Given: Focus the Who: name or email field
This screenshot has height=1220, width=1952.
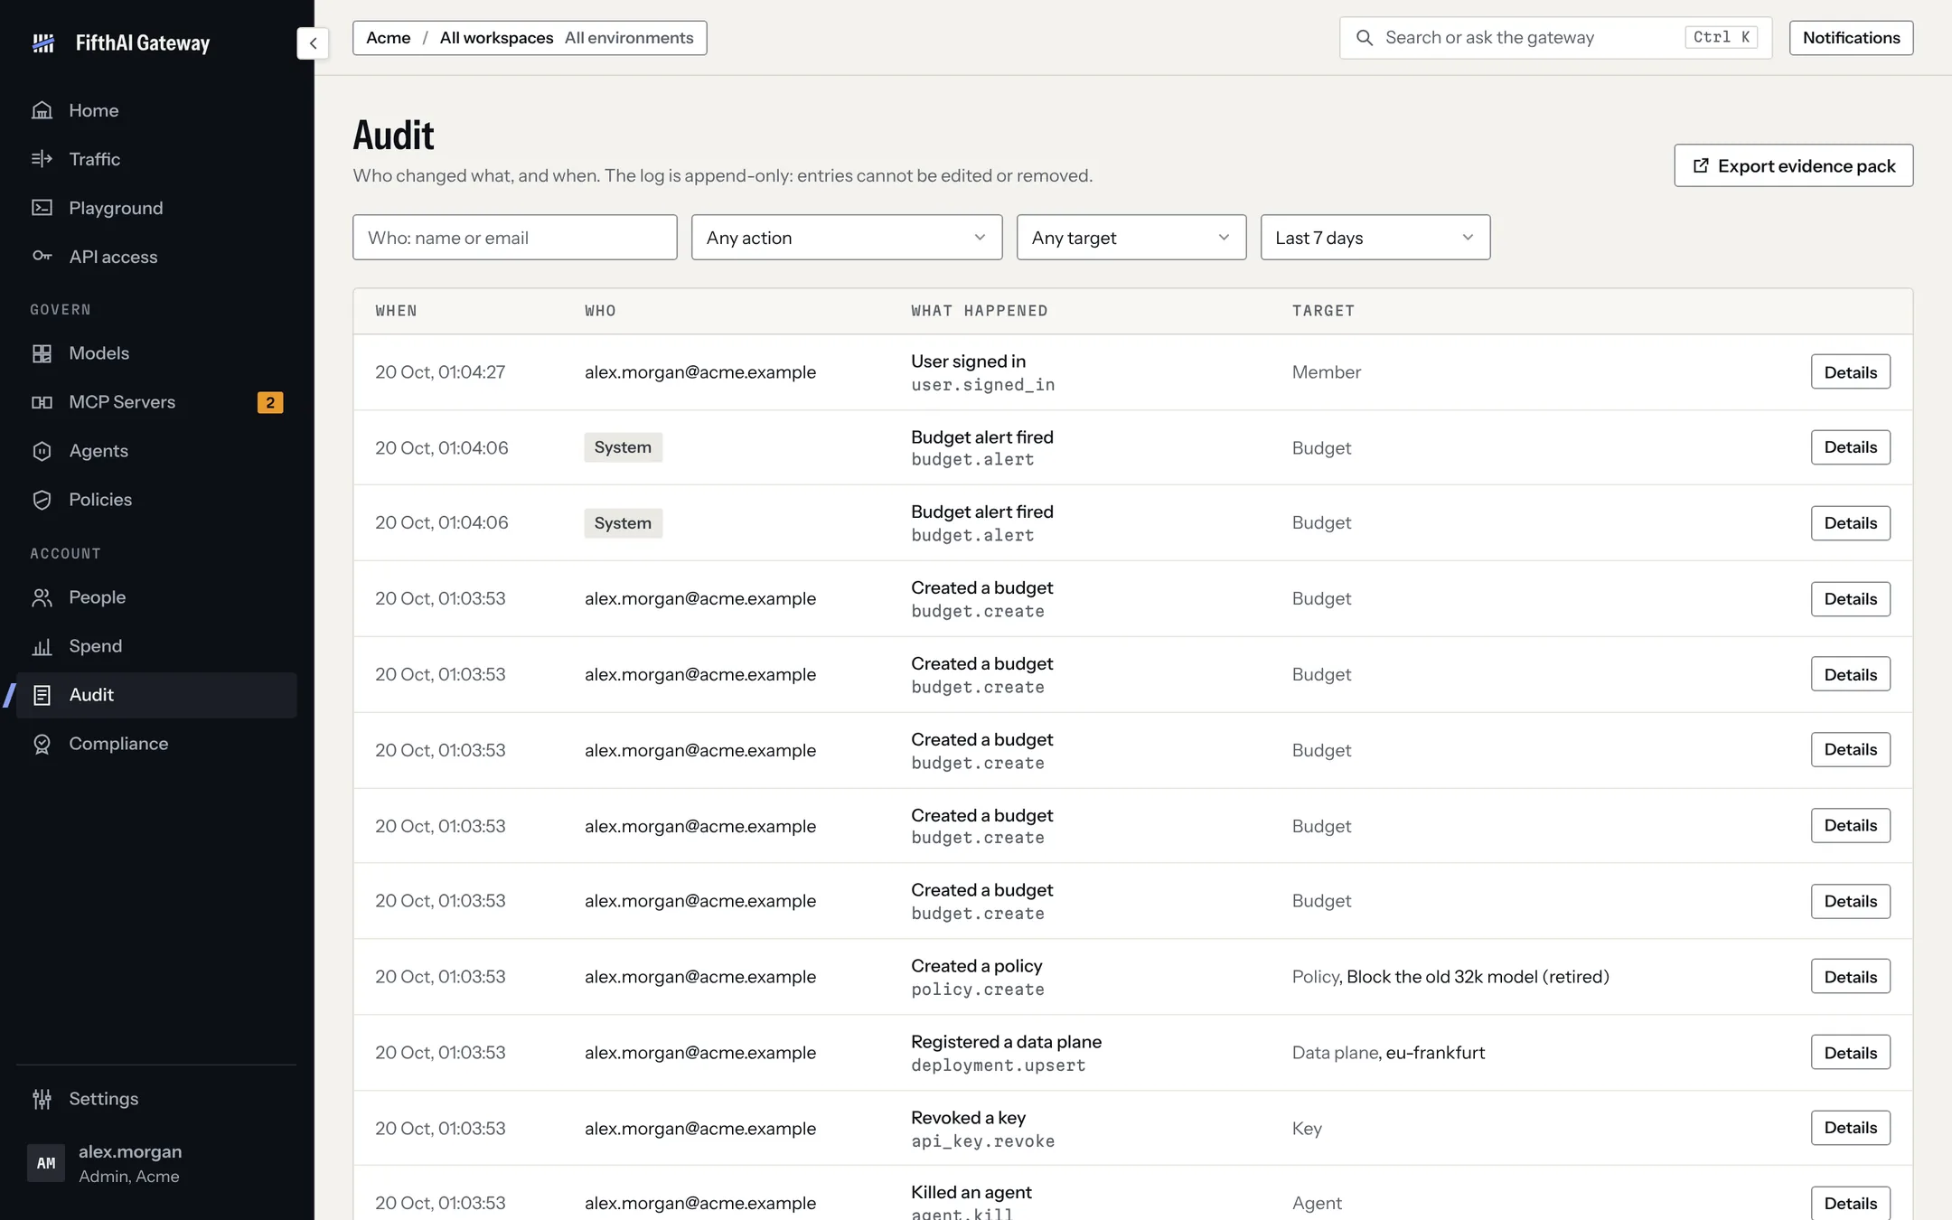Looking at the screenshot, I should tap(515, 238).
